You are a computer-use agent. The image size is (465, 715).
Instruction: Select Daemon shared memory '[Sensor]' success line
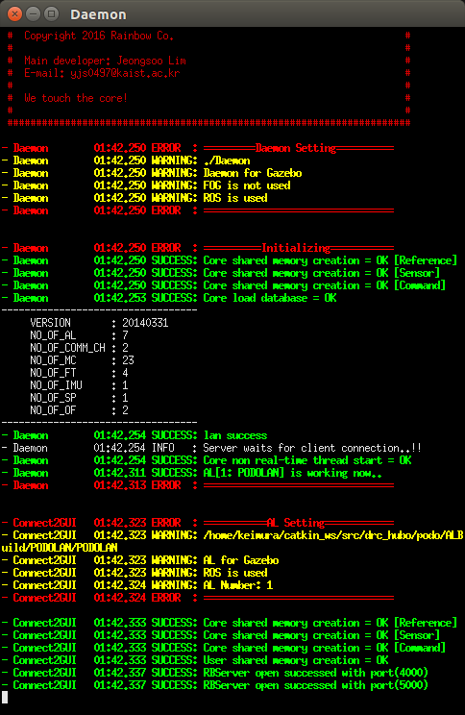(x=221, y=273)
